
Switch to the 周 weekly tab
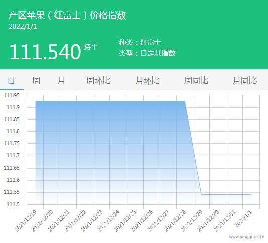pyautogui.click(x=36, y=80)
